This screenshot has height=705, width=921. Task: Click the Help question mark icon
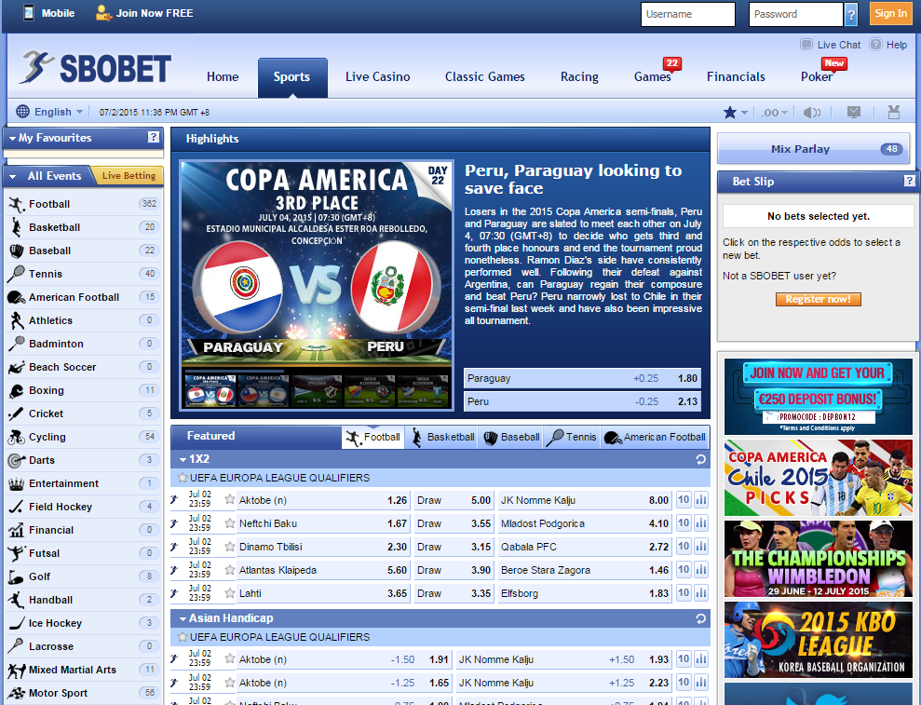click(875, 45)
